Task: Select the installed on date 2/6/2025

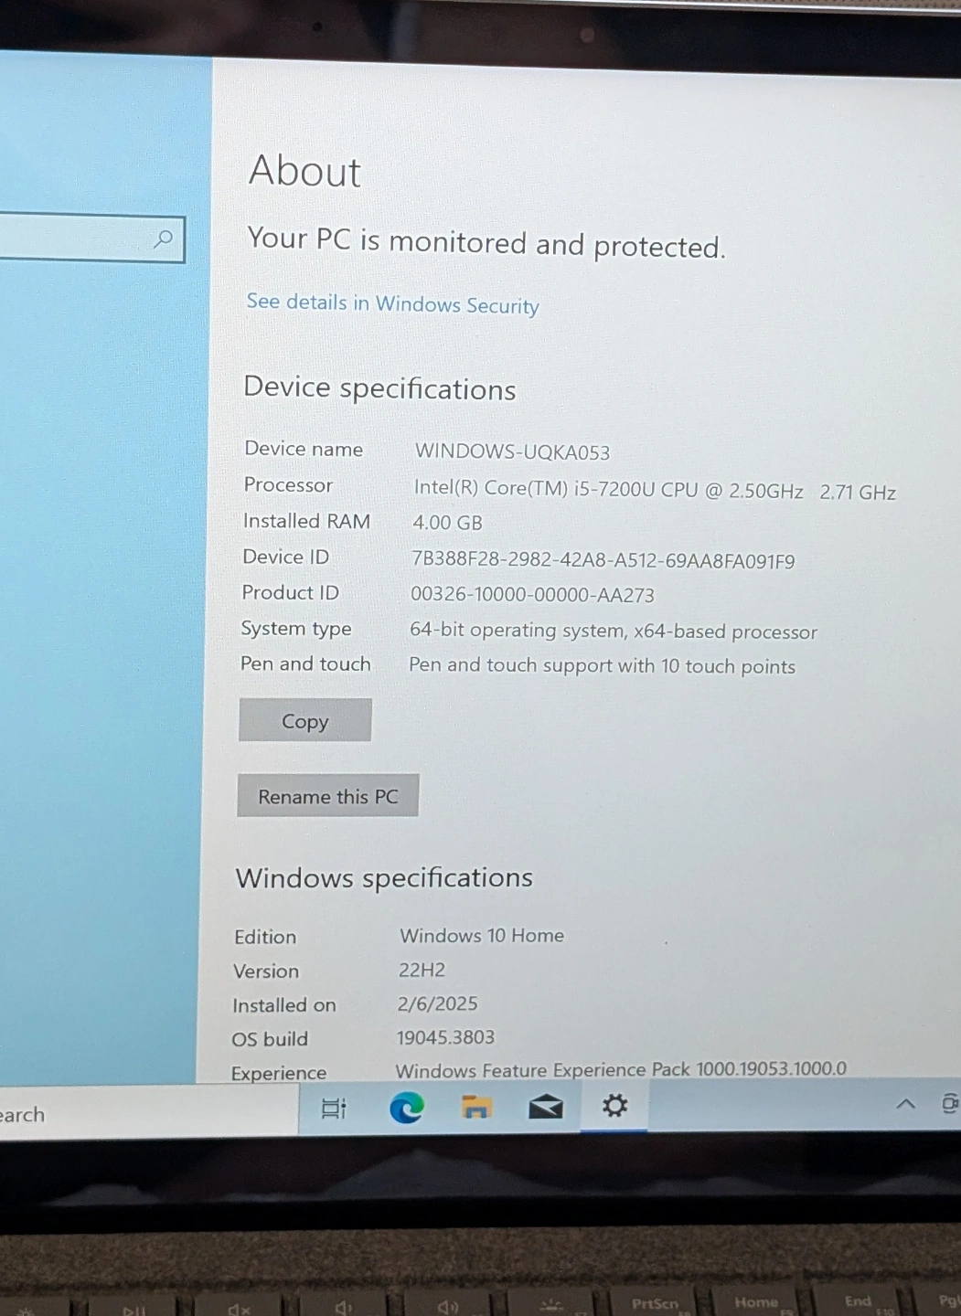Action: point(437,1003)
